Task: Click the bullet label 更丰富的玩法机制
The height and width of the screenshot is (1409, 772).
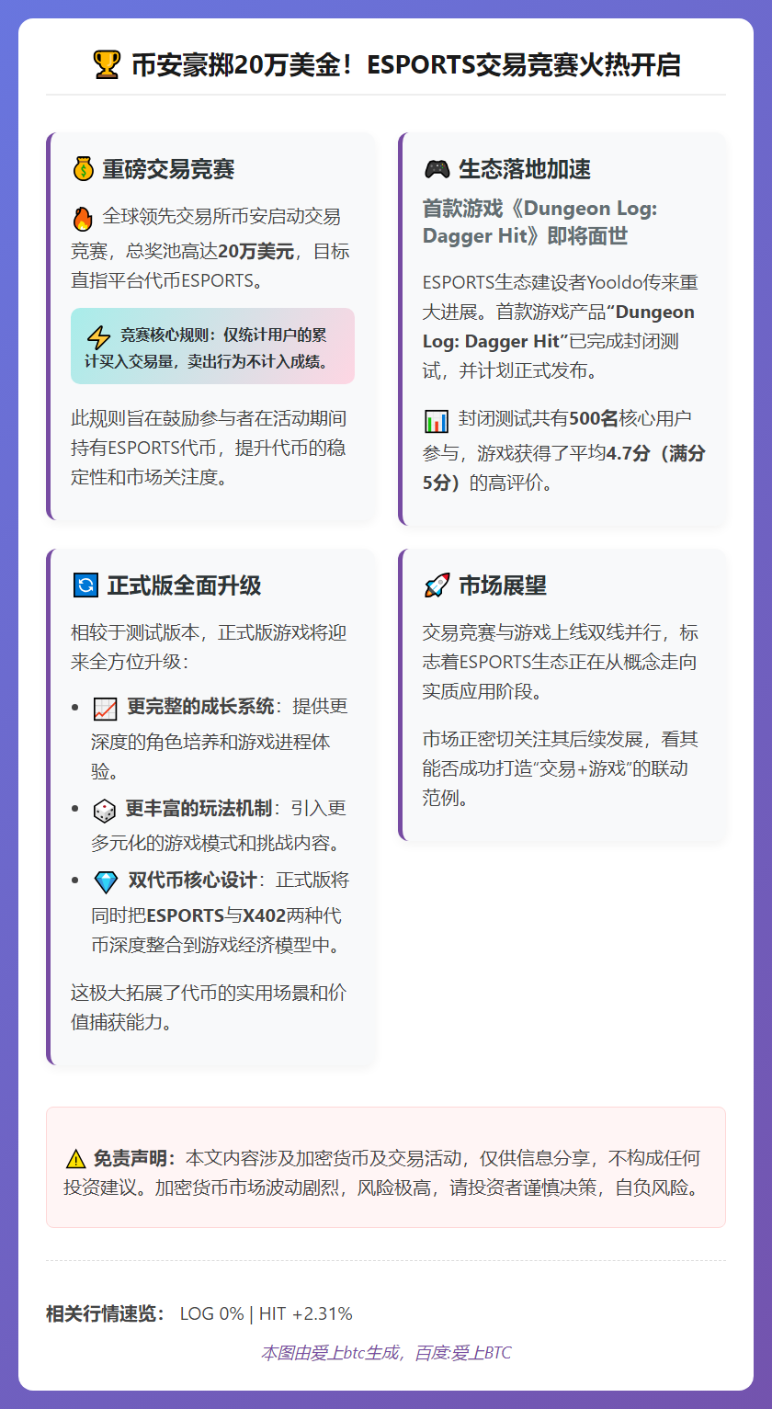Action: [199, 808]
